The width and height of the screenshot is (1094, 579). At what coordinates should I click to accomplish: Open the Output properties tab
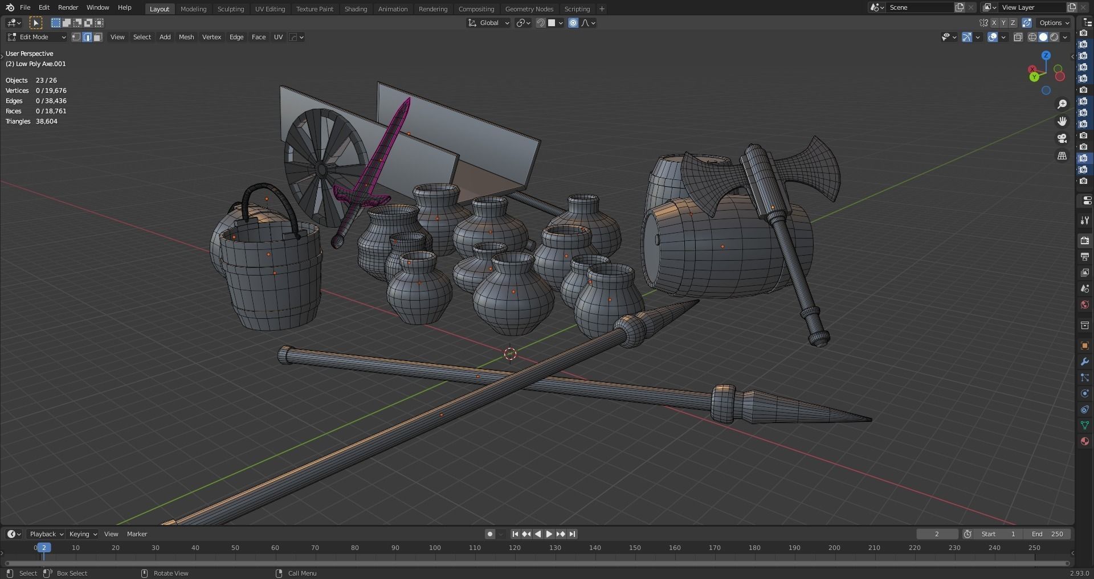(1084, 257)
